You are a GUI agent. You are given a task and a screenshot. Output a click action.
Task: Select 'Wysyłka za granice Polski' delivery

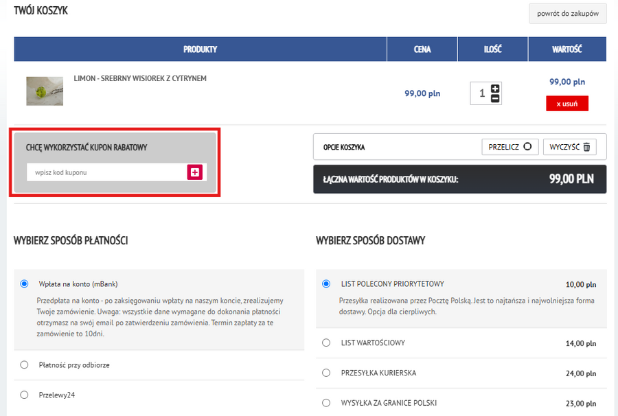point(327,403)
